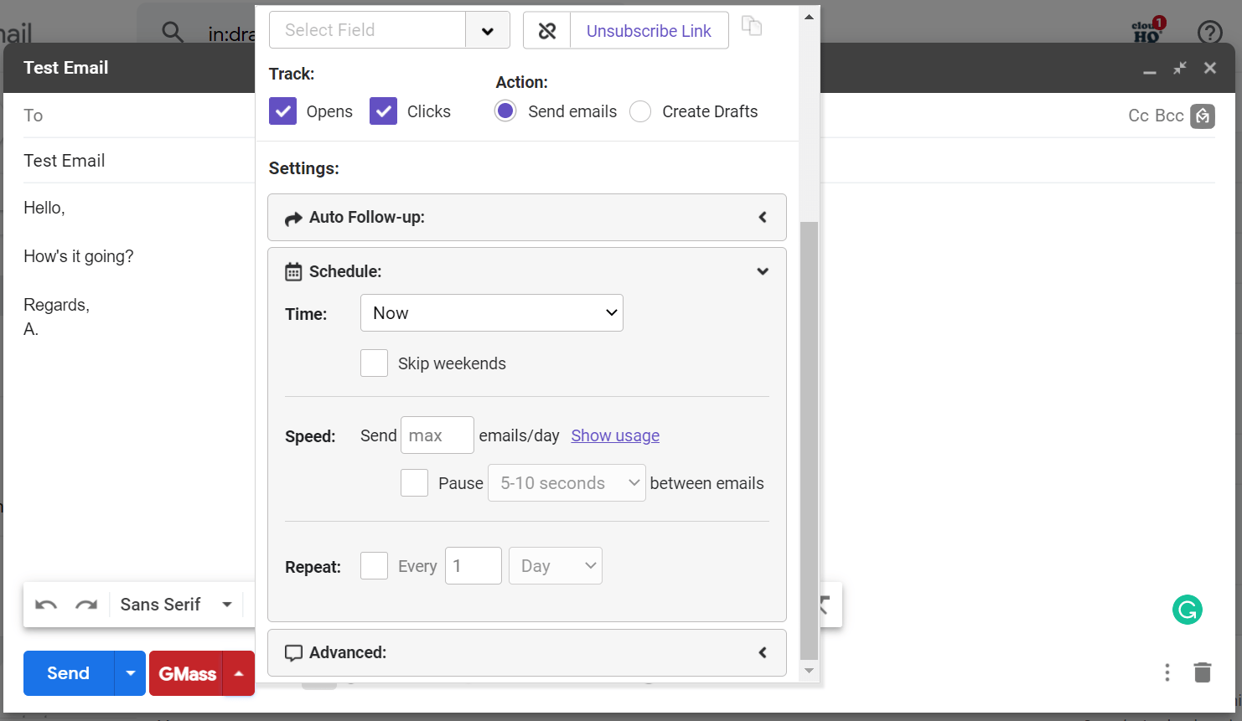Open the Time schedule dropdown showing Now
This screenshot has height=721, width=1242.
coord(491,312)
